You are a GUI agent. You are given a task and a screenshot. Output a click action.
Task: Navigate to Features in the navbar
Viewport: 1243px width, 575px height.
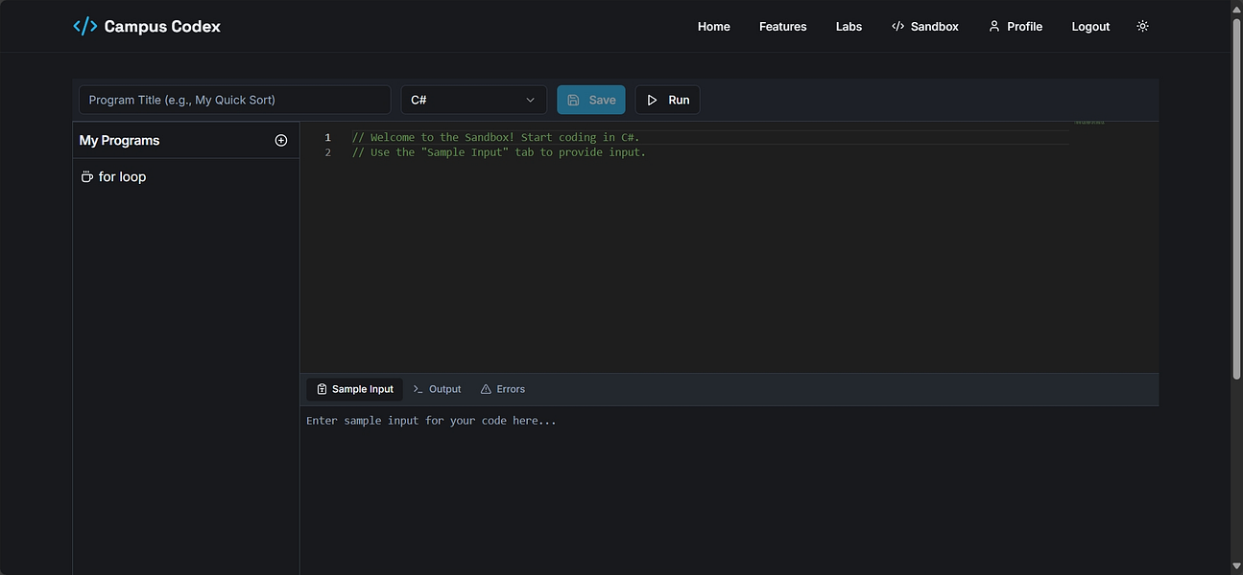point(782,26)
